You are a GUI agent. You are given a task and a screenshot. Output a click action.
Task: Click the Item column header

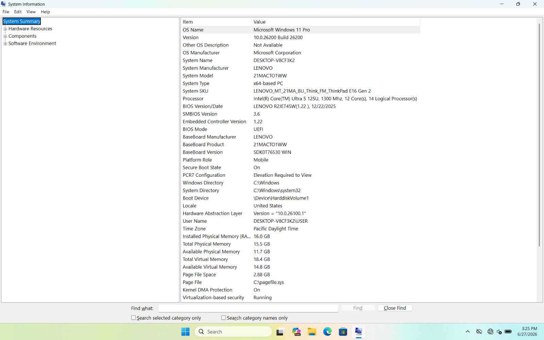[x=216, y=22]
